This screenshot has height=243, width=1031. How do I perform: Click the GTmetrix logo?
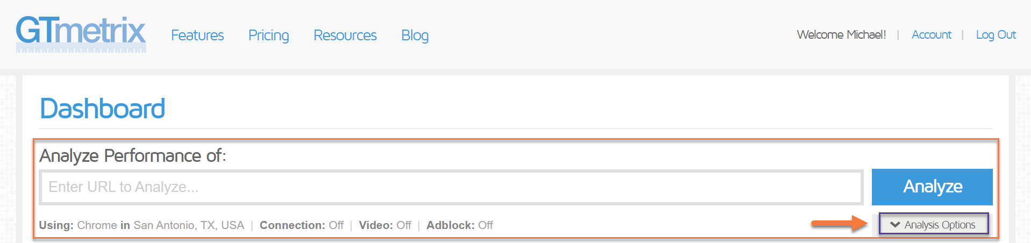coord(81,33)
